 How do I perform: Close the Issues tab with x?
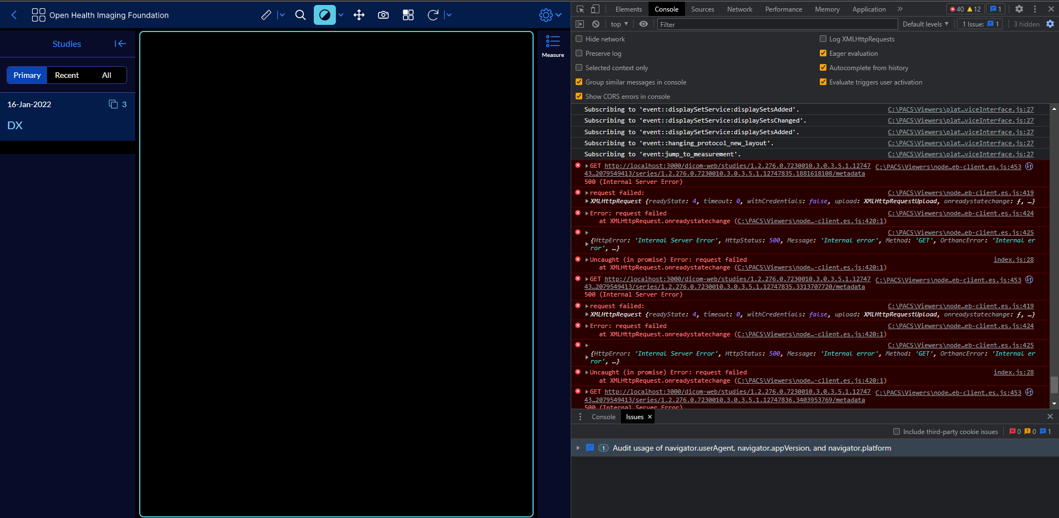650,417
